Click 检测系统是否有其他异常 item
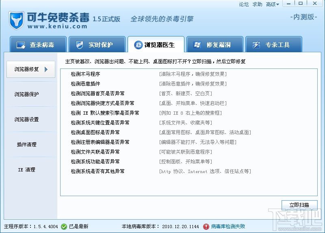This screenshot has width=325, height=233. 97,171
